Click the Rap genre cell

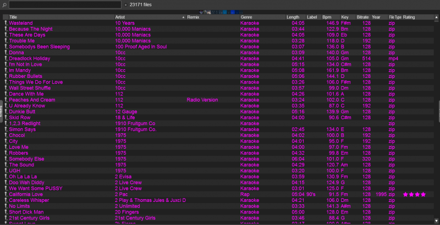click(x=245, y=194)
